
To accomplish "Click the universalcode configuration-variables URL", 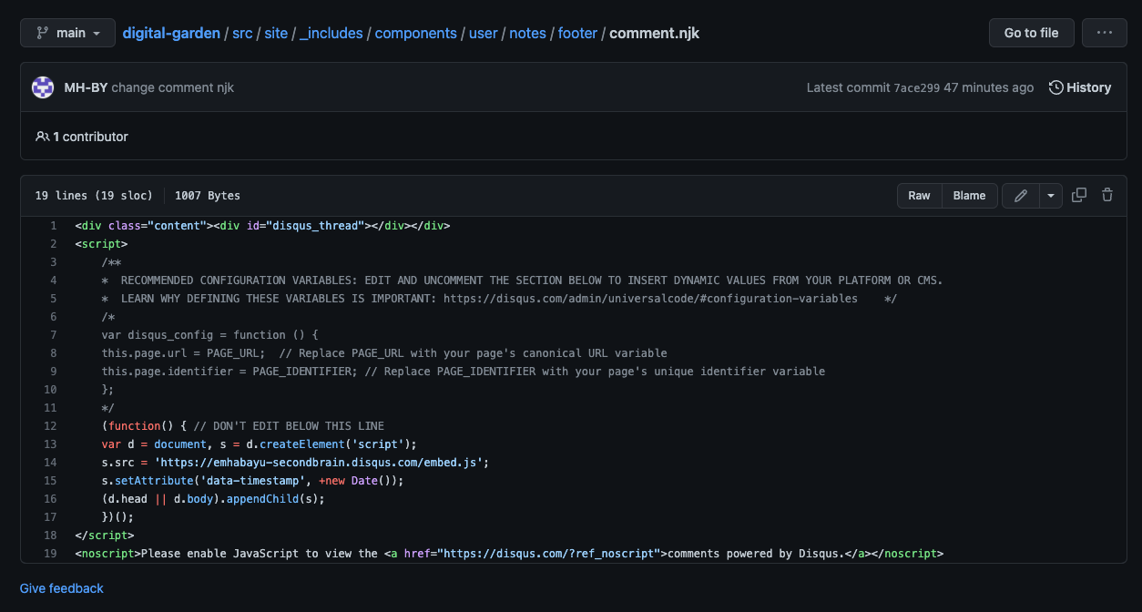I will click(x=650, y=299).
